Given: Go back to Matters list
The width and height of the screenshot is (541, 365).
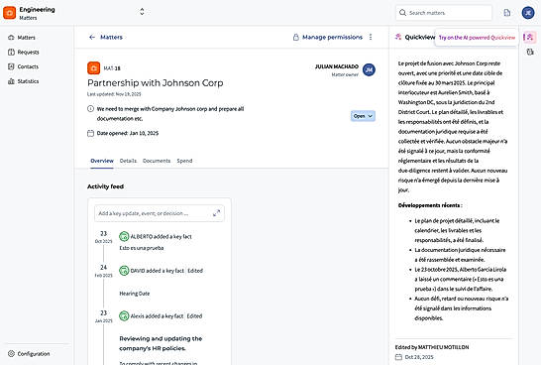Looking at the screenshot, I should tap(106, 37).
